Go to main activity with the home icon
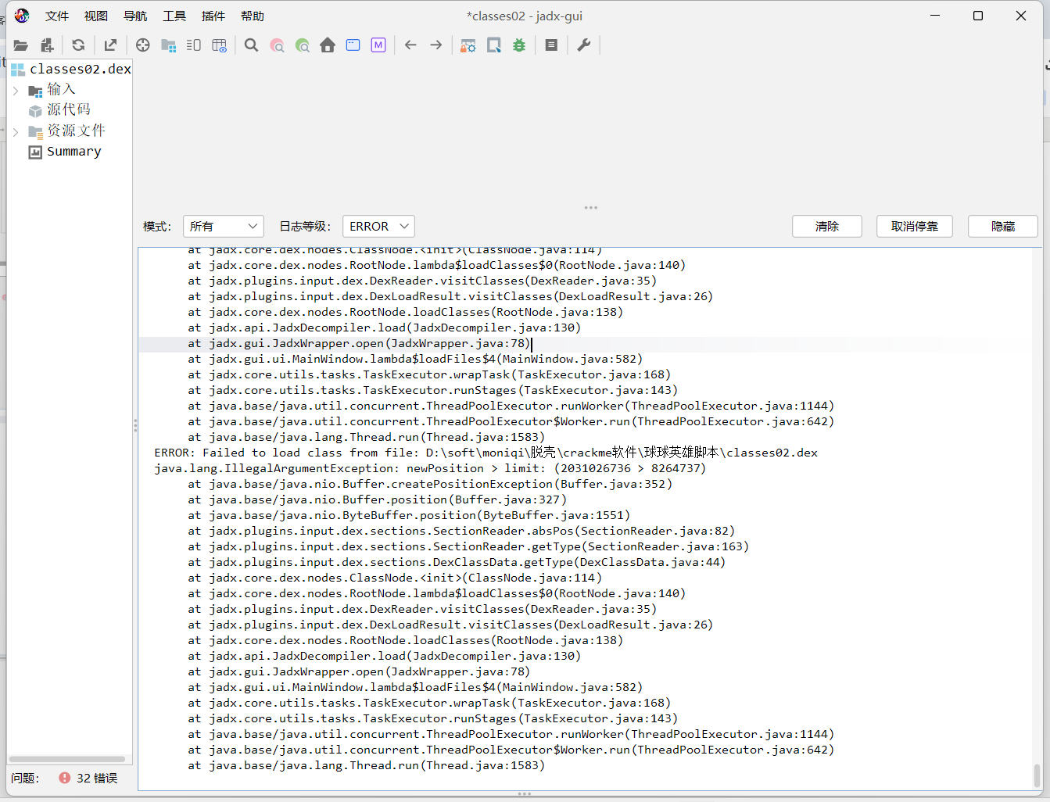The image size is (1050, 802). click(x=328, y=45)
